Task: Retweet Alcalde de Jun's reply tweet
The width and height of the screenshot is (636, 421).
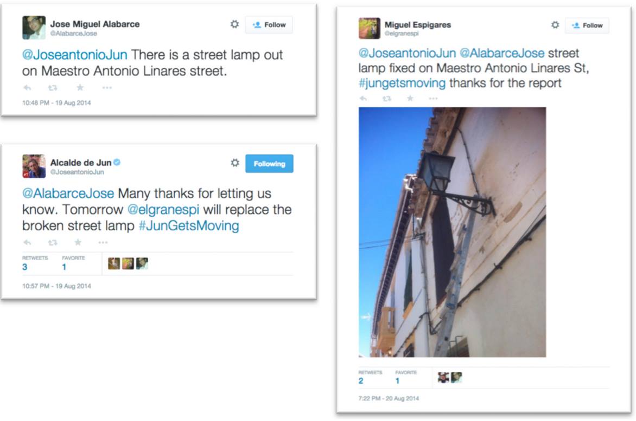Action: pos(52,242)
